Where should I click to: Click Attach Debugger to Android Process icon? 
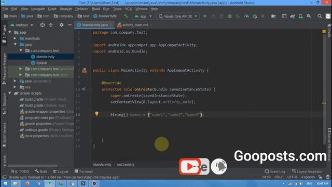click(x=255, y=16)
